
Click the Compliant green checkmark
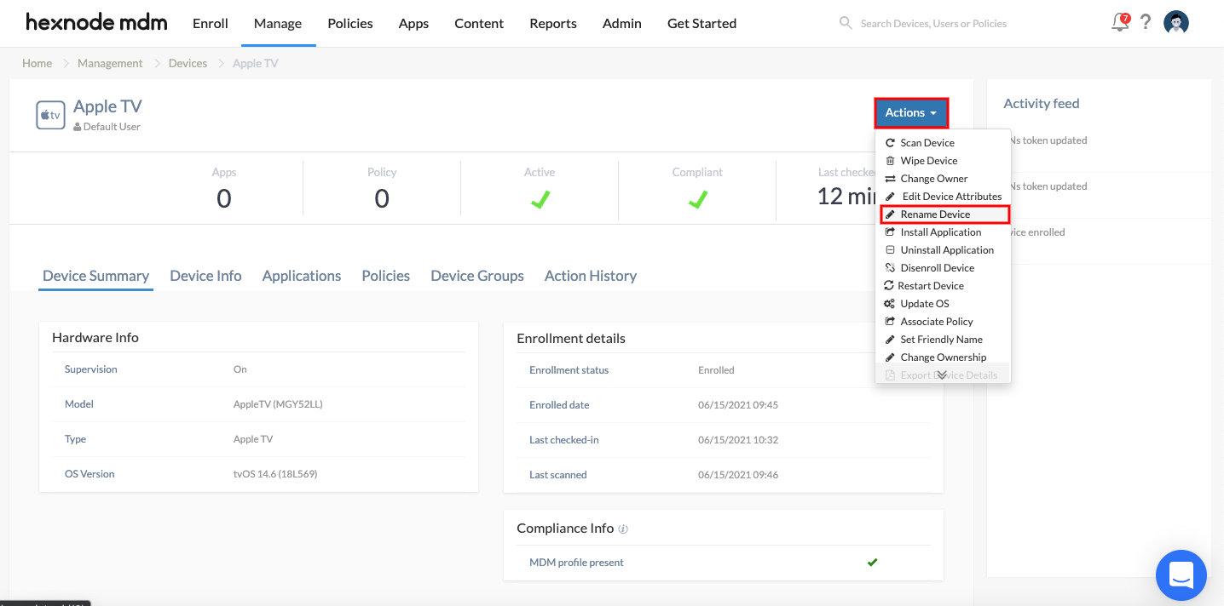[697, 199]
